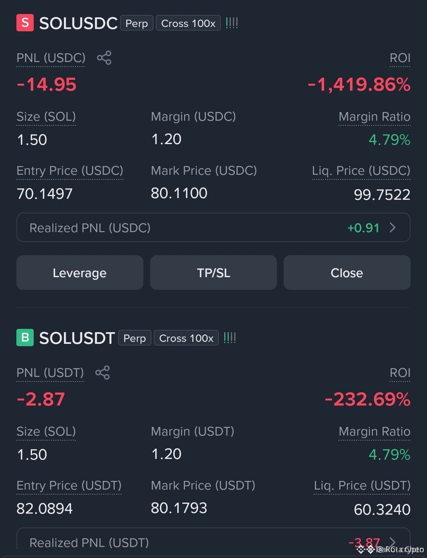Close the SOLUSDC position
The width and height of the screenshot is (427, 558).
[347, 272]
